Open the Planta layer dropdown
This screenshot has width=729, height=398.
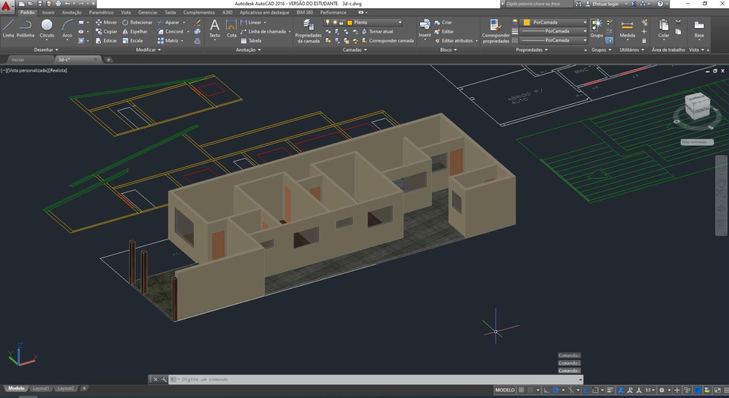(x=400, y=22)
